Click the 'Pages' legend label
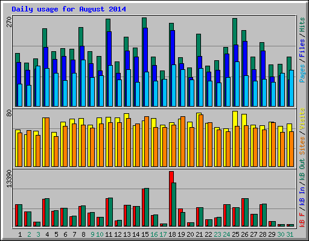 tap(302, 74)
